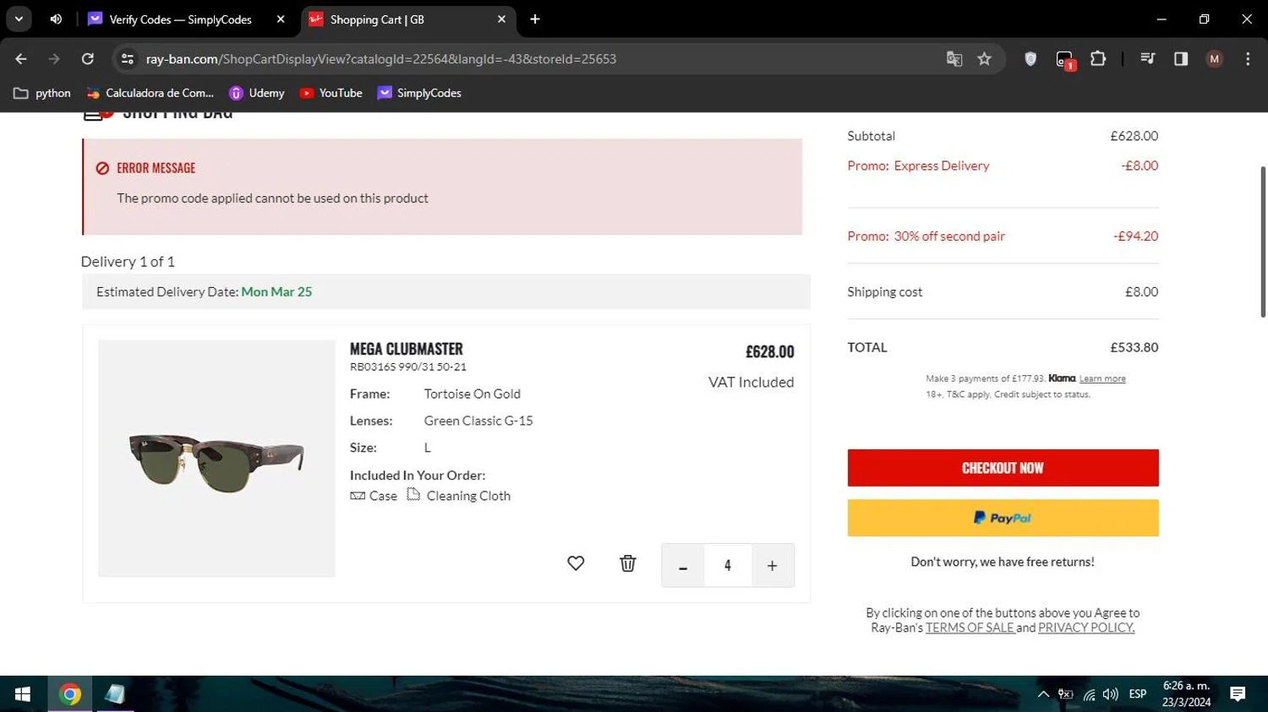Click the forward navigation arrow
1268x712 pixels.
pyautogui.click(x=54, y=59)
